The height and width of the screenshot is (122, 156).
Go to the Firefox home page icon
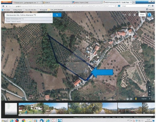coord(153,6)
